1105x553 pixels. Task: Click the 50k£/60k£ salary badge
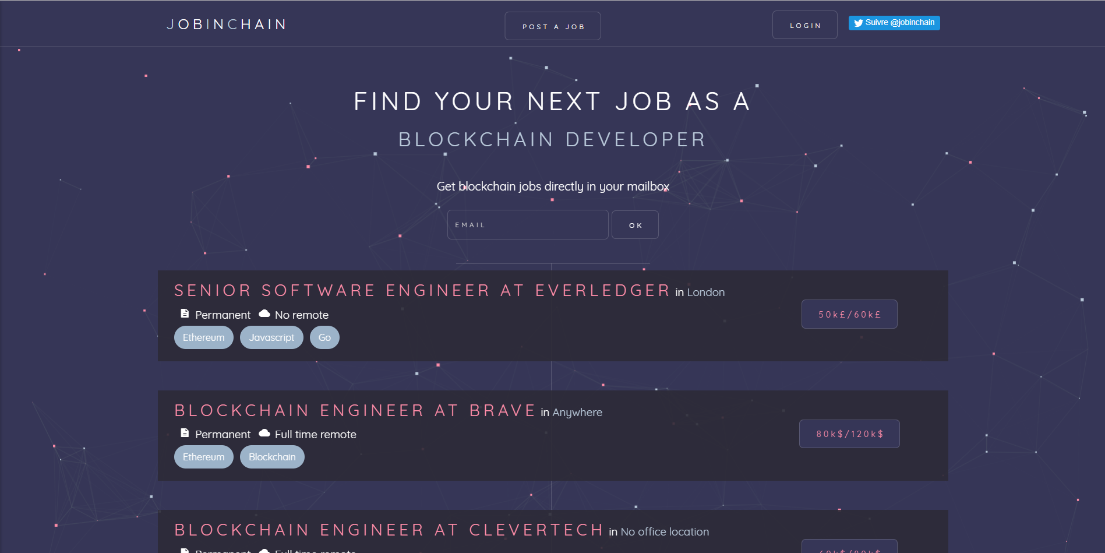tap(849, 314)
